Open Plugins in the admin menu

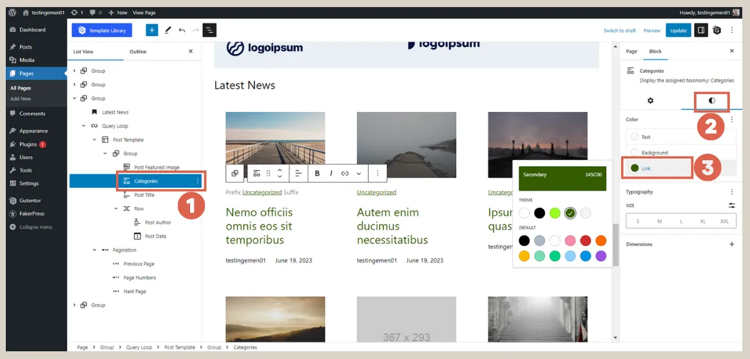pos(28,144)
